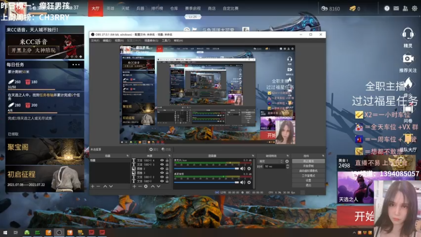The width and height of the screenshot is (421, 237).
Task: Open OBS source 滤镜 filters button
Action: coord(166,150)
